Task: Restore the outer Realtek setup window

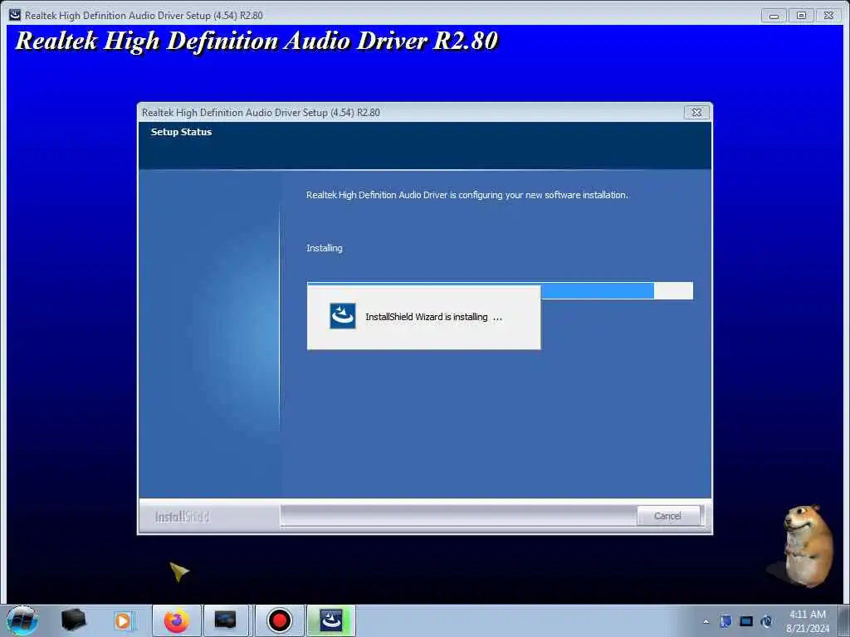Action: tap(801, 16)
